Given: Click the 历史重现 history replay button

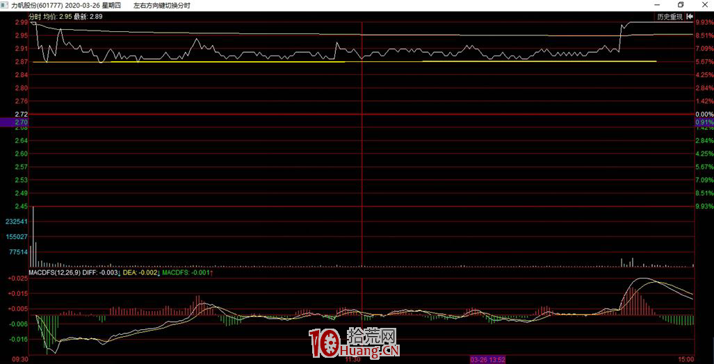Looking at the screenshot, I should (670, 17).
